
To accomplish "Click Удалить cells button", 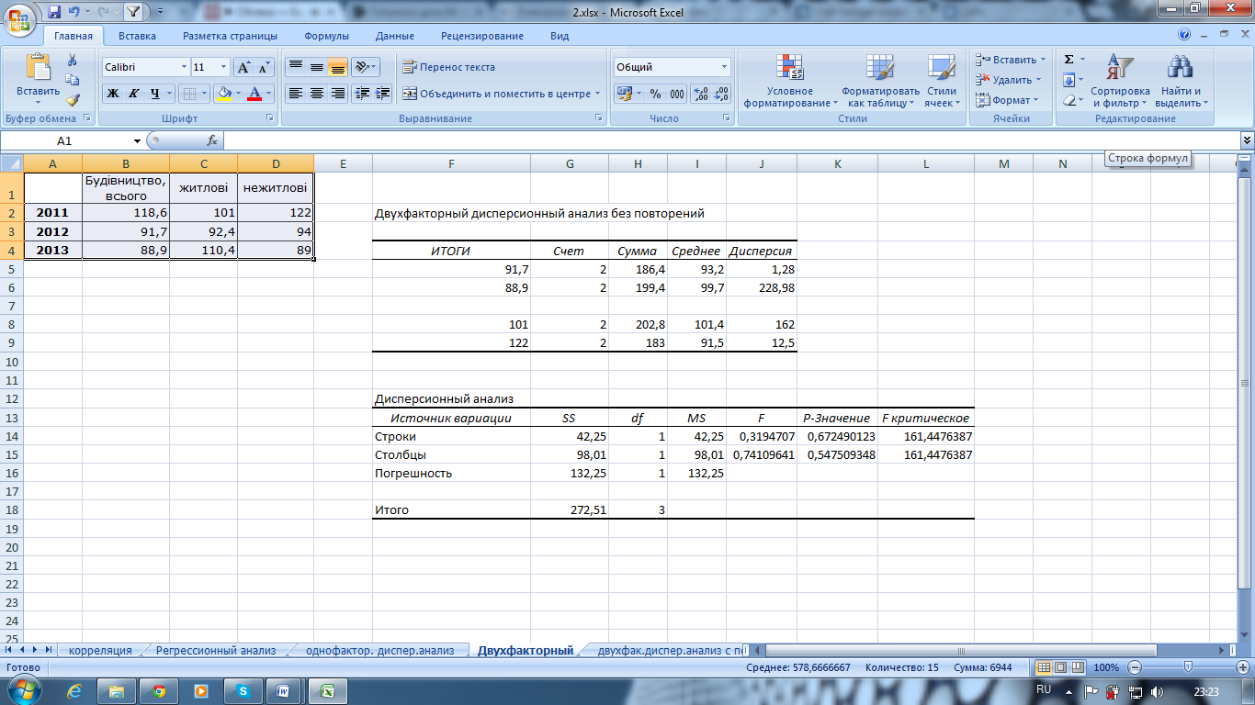I will tap(1007, 80).
